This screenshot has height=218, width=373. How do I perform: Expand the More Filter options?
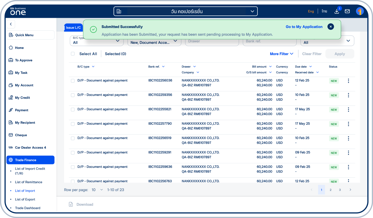point(281,54)
